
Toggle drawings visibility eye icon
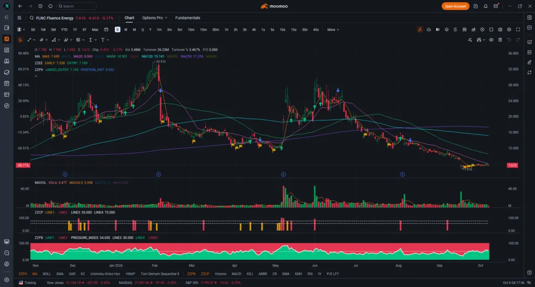coord(491,40)
